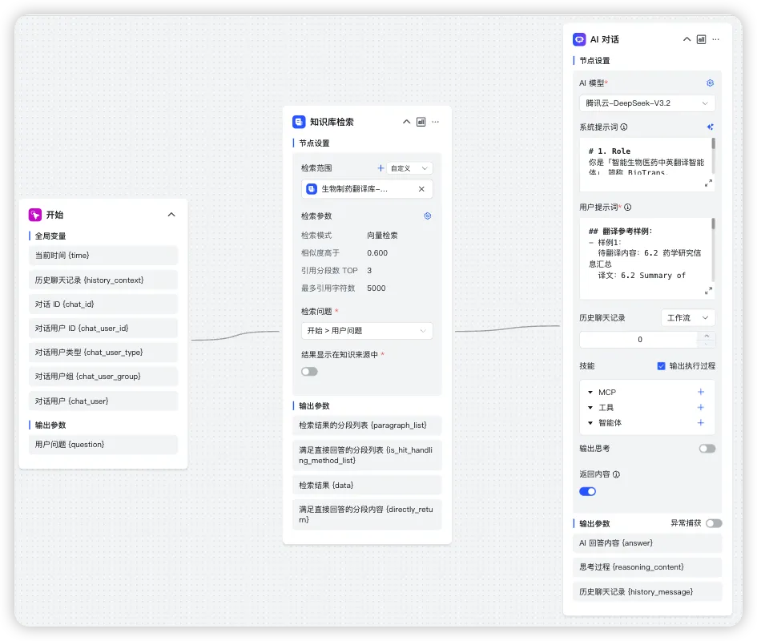Click the history record count field
Screen dimensions: 757x641
(639, 340)
